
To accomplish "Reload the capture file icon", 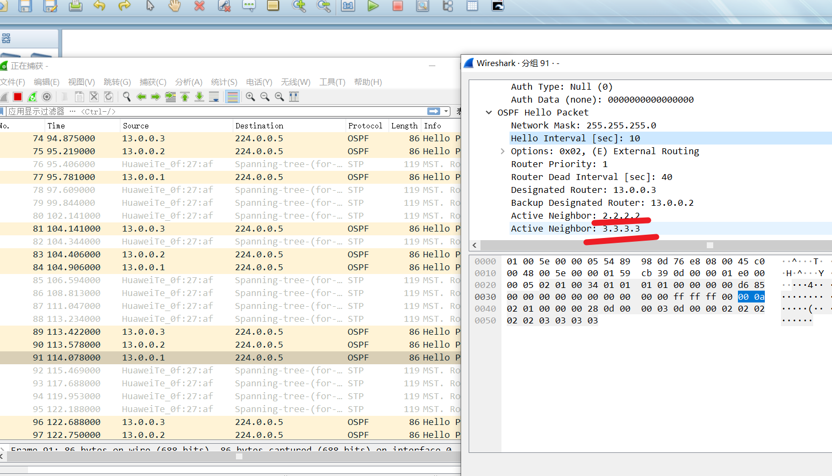I will pyautogui.click(x=109, y=97).
